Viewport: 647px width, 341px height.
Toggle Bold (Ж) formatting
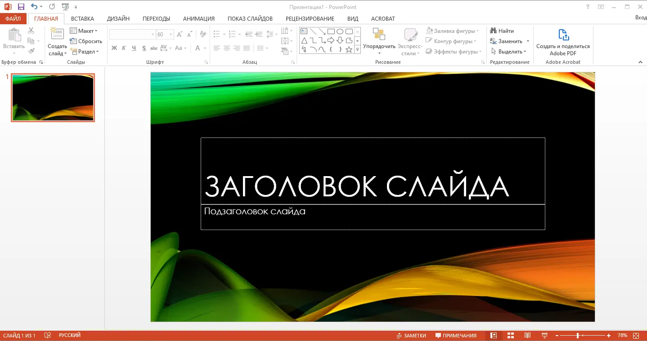coord(114,48)
